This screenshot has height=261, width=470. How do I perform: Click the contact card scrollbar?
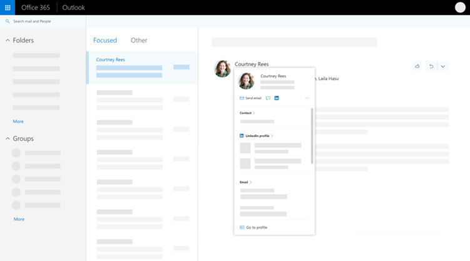tap(312, 136)
